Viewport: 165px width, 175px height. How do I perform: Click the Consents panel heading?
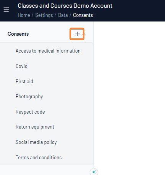[x=18, y=34]
